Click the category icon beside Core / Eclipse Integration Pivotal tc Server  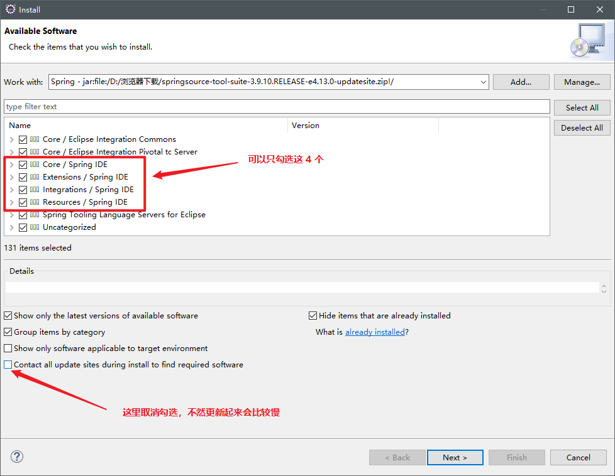click(35, 151)
